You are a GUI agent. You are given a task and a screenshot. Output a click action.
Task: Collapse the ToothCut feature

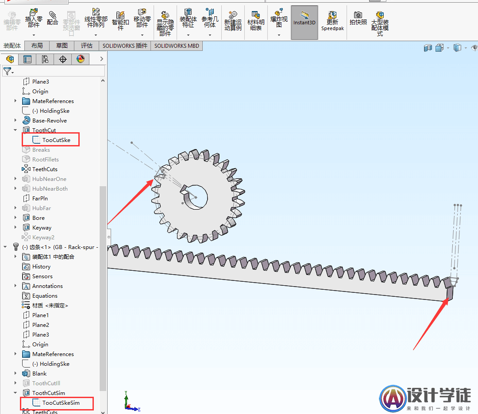click(x=15, y=130)
